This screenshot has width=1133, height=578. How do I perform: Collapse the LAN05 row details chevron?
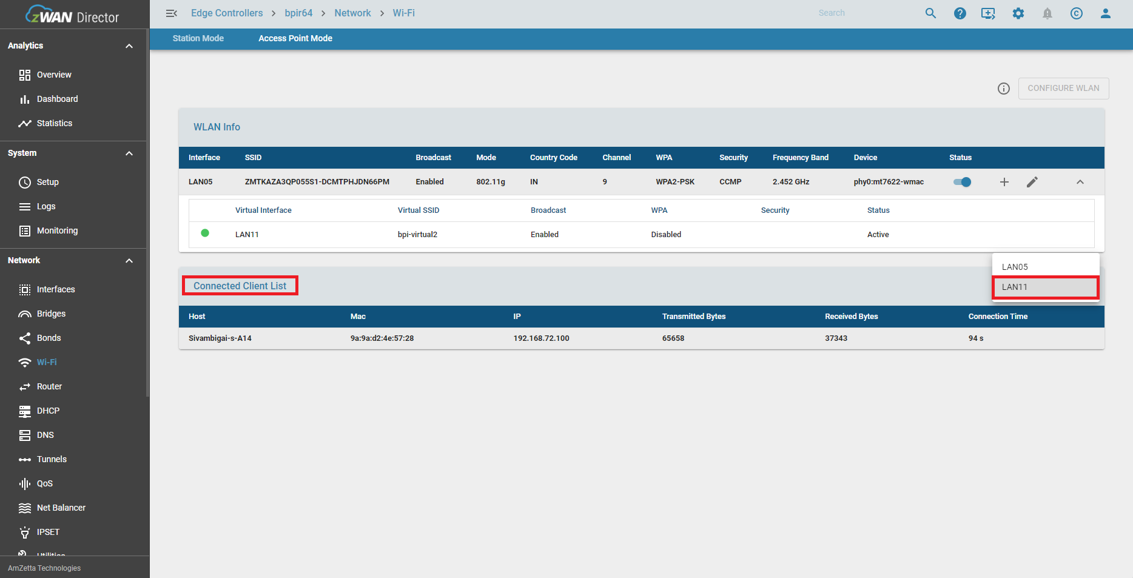(1080, 181)
